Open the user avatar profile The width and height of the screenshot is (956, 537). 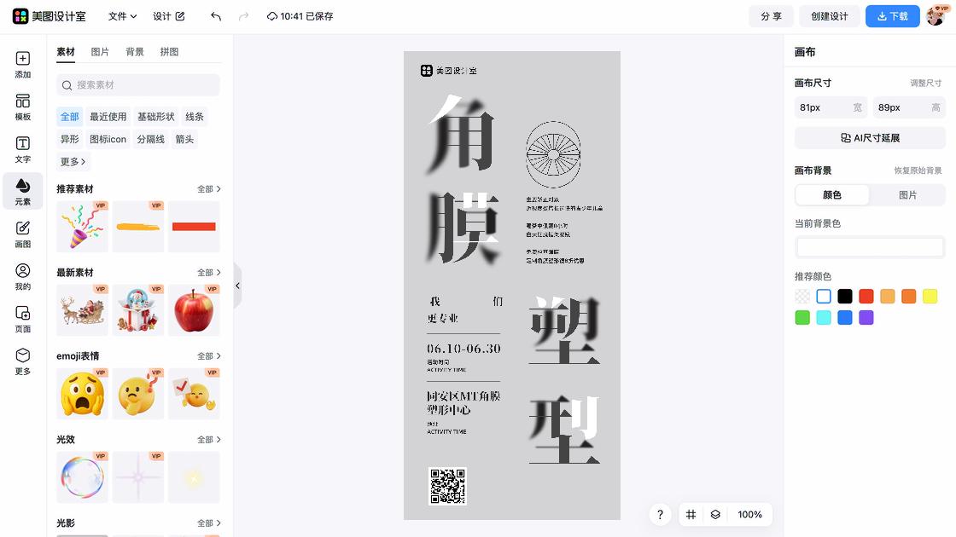click(x=936, y=16)
